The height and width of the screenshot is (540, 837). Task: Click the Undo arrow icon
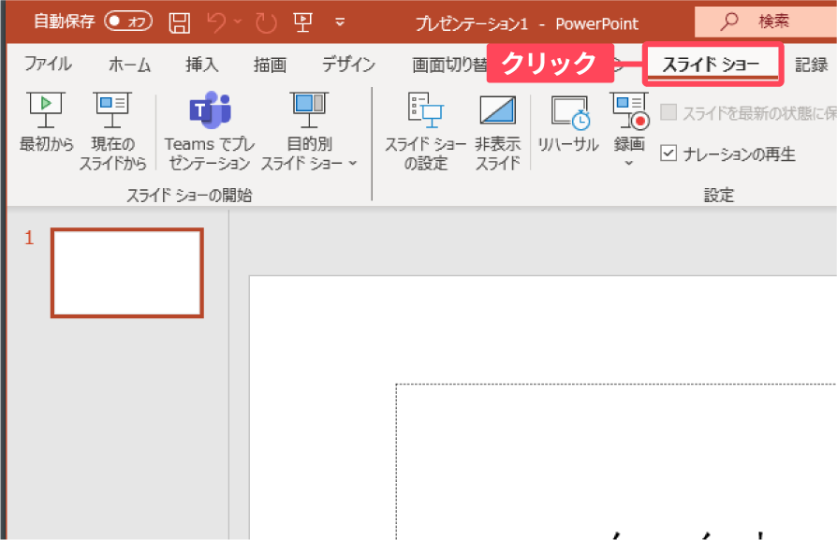pyautogui.click(x=216, y=23)
